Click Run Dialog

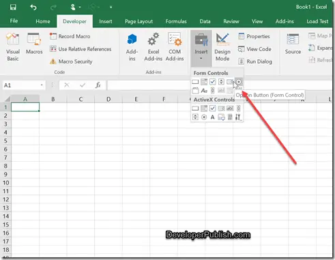pos(255,61)
